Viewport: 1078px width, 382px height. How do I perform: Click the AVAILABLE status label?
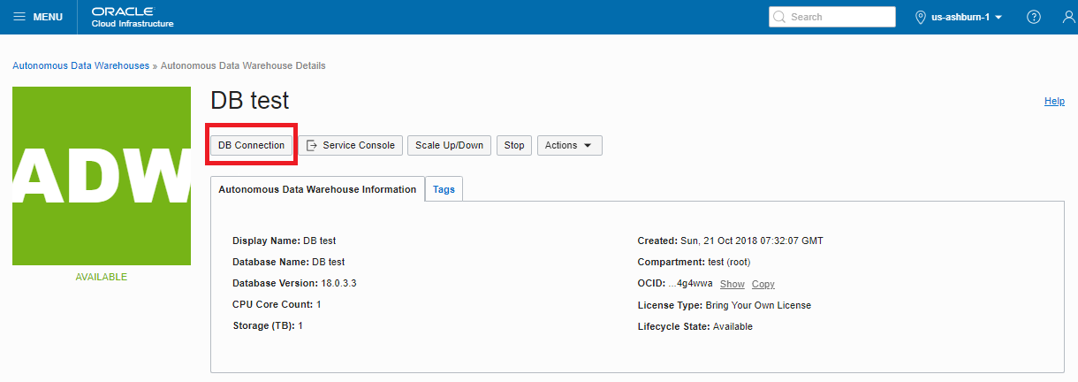pyautogui.click(x=102, y=277)
